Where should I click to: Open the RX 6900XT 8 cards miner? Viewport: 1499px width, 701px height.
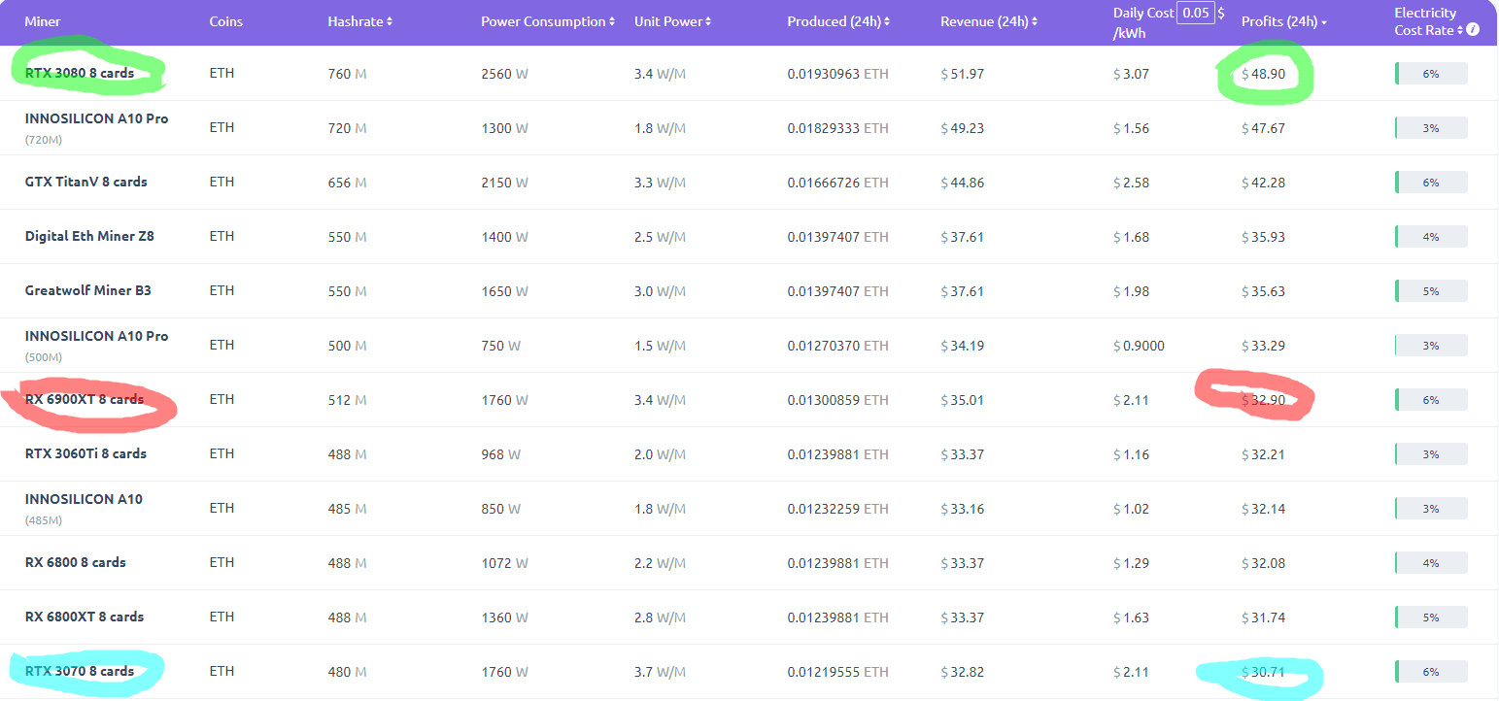[85, 399]
